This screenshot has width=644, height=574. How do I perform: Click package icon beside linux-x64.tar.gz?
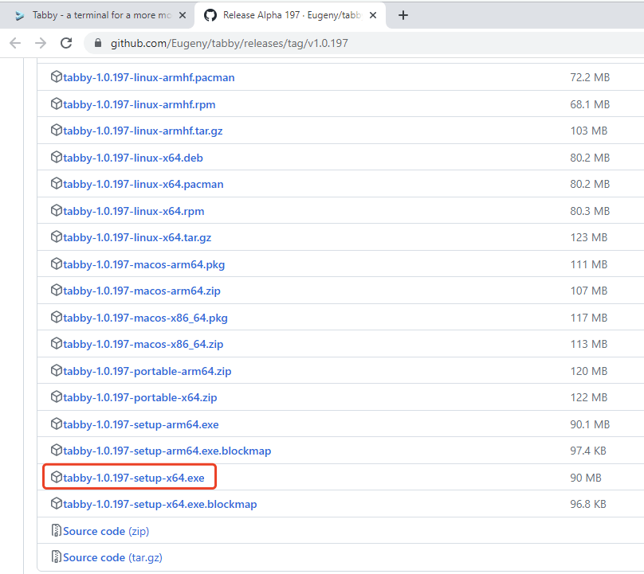57,236
